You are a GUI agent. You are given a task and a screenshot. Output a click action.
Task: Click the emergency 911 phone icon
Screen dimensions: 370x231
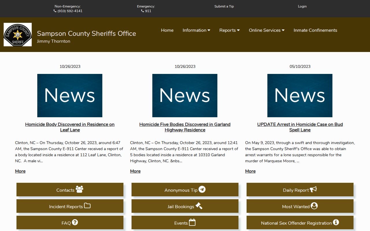[143, 11]
